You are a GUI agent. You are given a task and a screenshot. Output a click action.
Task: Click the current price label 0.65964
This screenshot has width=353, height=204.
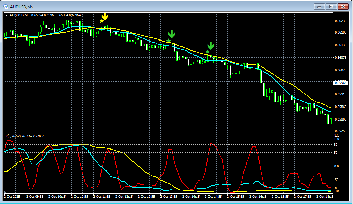[340, 83]
